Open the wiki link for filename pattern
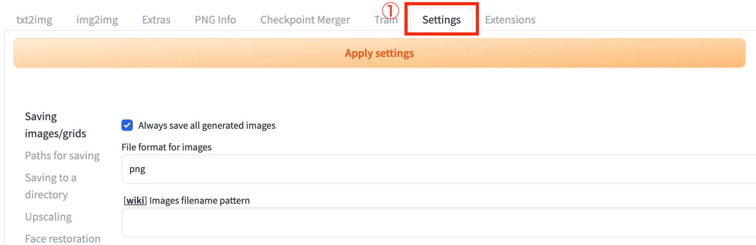This screenshot has height=245, width=756. [135, 201]
